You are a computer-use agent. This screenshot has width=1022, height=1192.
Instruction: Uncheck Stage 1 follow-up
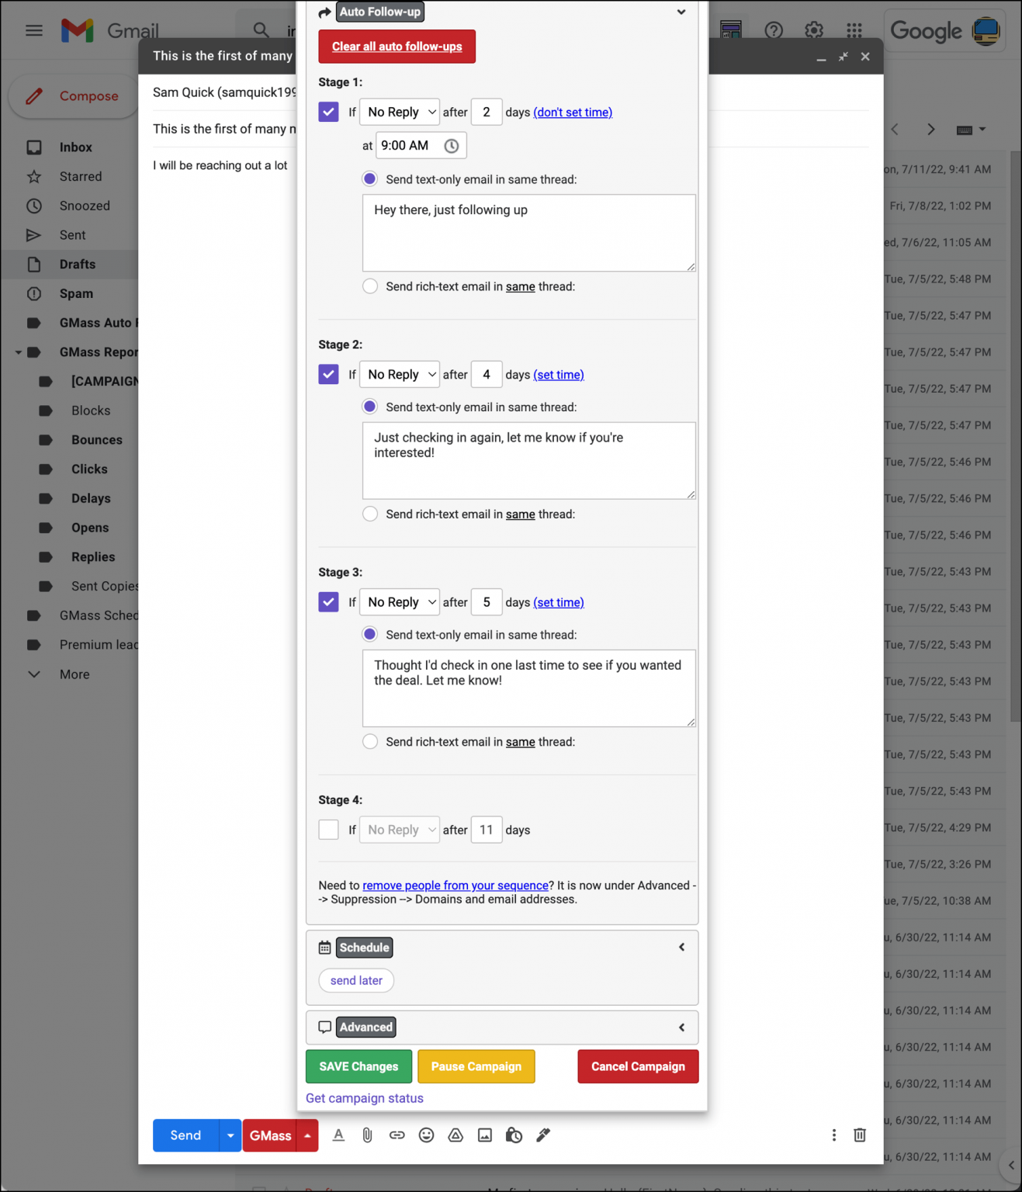pyautogui.click(x=328, y=112)
